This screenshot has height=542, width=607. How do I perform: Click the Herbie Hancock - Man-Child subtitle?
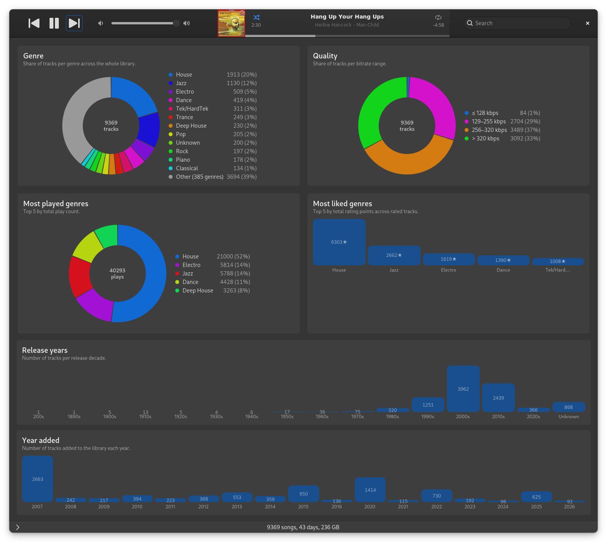347,25
